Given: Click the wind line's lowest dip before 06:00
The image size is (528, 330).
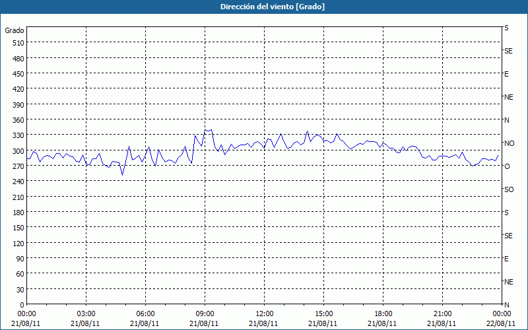Looking at the screenshot, I should (x=122, y=175).
